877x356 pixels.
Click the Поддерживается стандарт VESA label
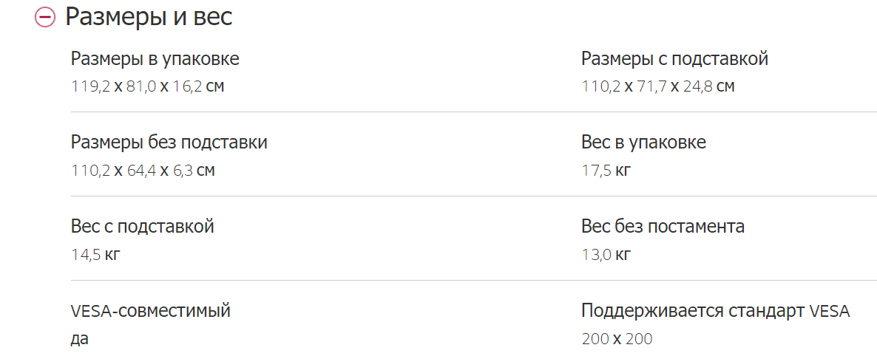click(x=715, y=311)
